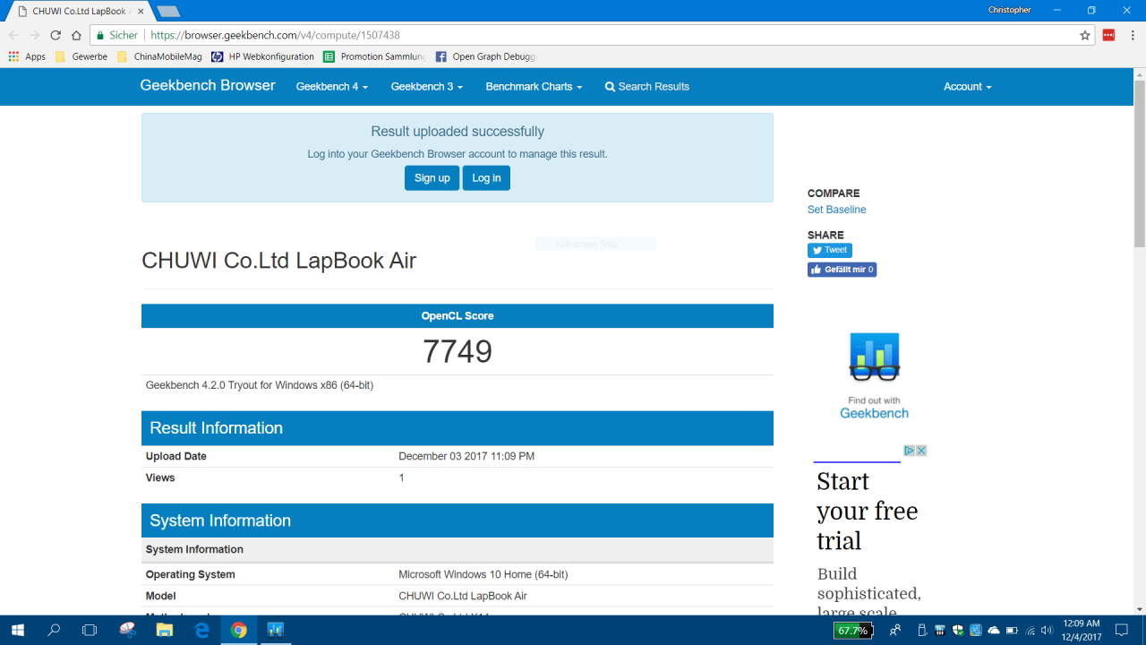Screen dimensions: 1146x645
Task: Reload the Geekbench page
Action: (x=56, y=35)
